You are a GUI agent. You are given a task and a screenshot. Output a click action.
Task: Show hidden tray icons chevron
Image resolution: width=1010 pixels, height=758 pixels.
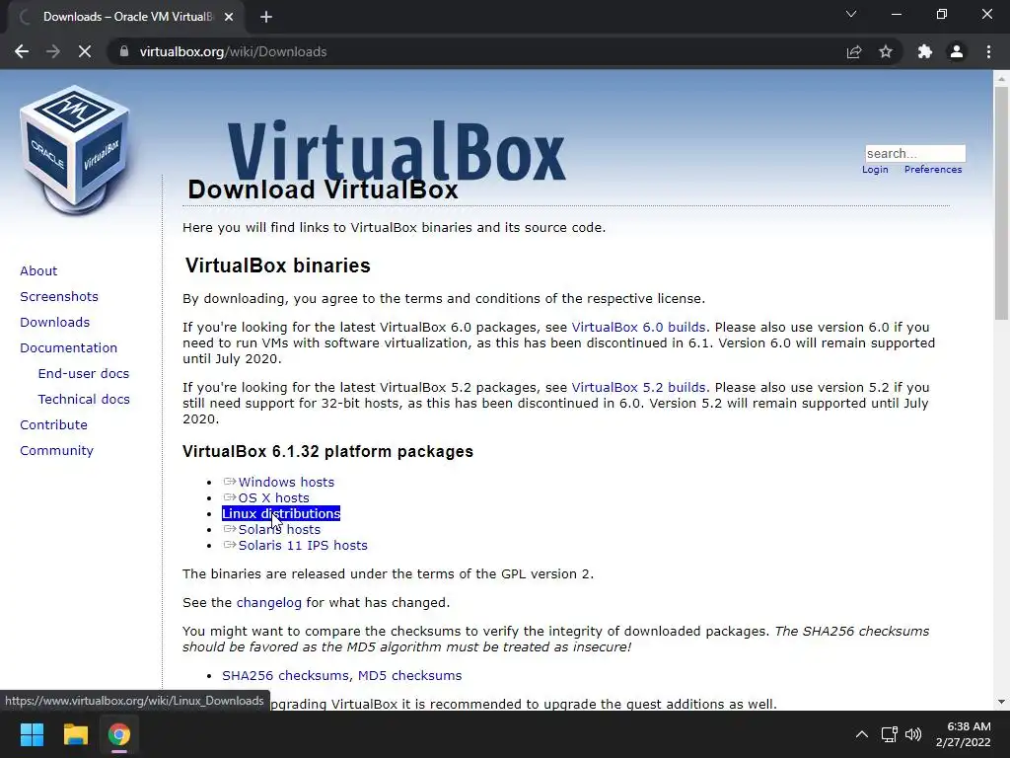click(x=861, y=734)
